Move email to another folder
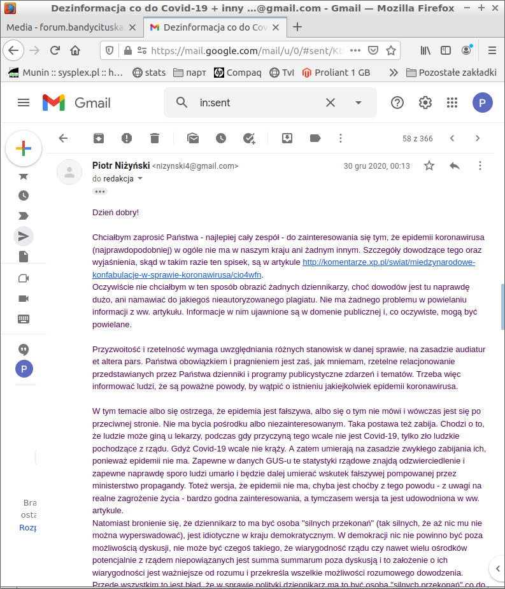Screen dimensions: 505x589 tap(287, 138)
